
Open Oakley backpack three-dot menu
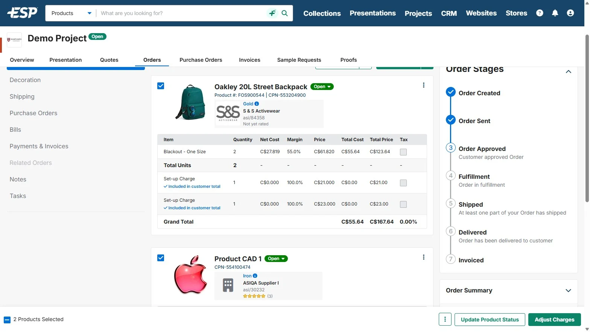424,85
